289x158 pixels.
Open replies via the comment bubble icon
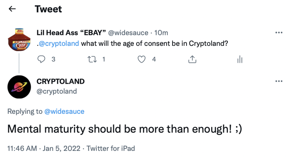(41, 59)
